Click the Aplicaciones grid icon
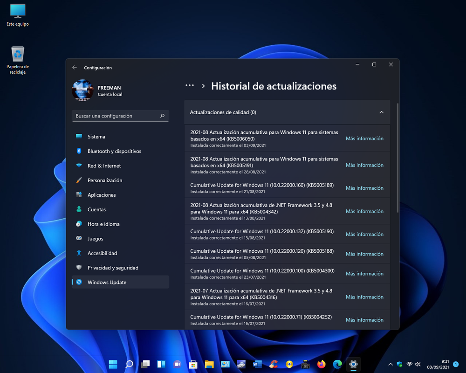Screen dimensions: 466x373 point(79,194)
